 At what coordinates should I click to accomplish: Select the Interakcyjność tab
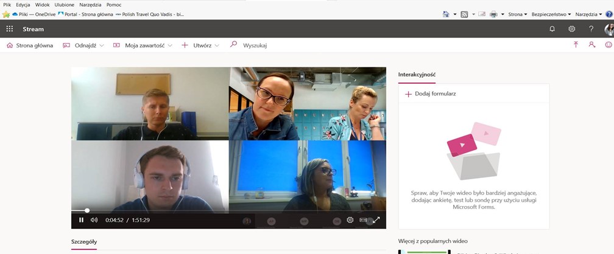tap(417, 75)
